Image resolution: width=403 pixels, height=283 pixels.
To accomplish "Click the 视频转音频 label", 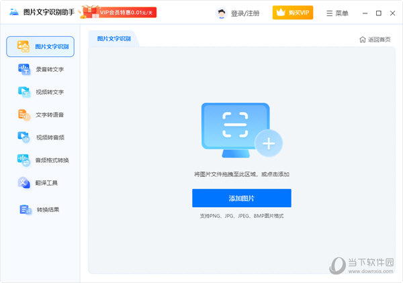I will coord(50,137).
